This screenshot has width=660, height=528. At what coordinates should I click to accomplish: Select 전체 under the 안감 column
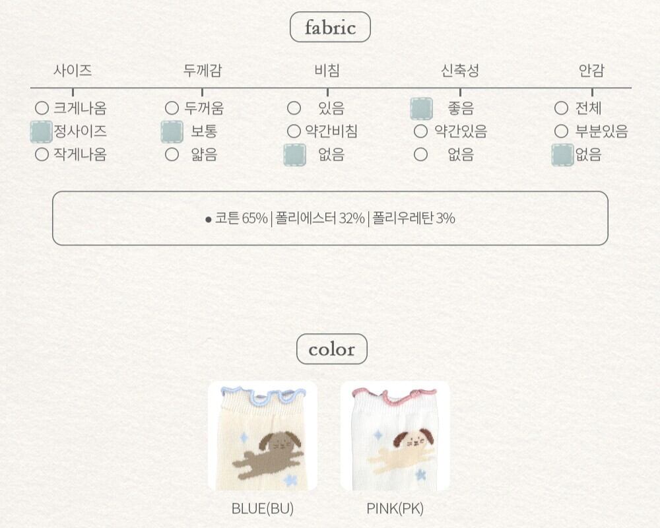pos(561,108)
